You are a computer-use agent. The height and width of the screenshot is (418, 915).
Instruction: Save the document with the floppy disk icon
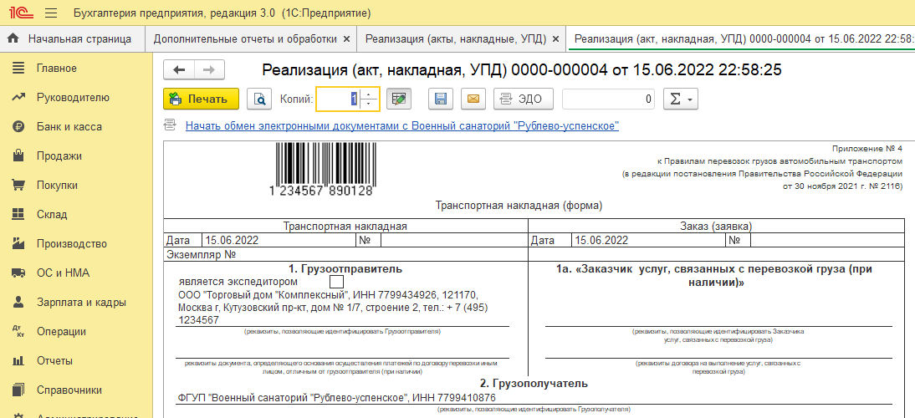pos(441,99)
